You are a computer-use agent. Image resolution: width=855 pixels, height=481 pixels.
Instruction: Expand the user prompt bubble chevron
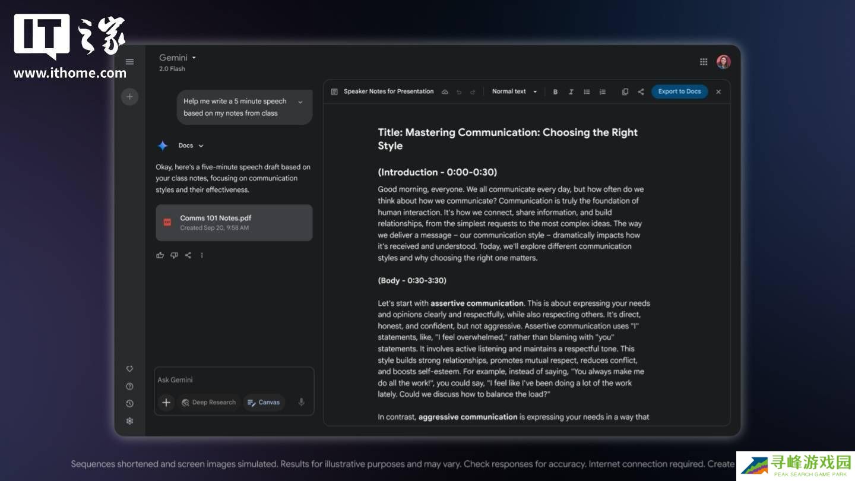pyautogui.click(x=300, y=102)
